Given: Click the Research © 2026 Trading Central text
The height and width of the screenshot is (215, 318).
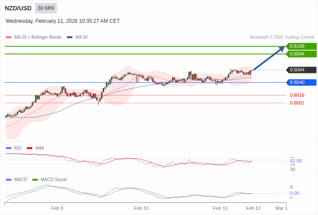Looking at the screenshot, I should point(282,37).
